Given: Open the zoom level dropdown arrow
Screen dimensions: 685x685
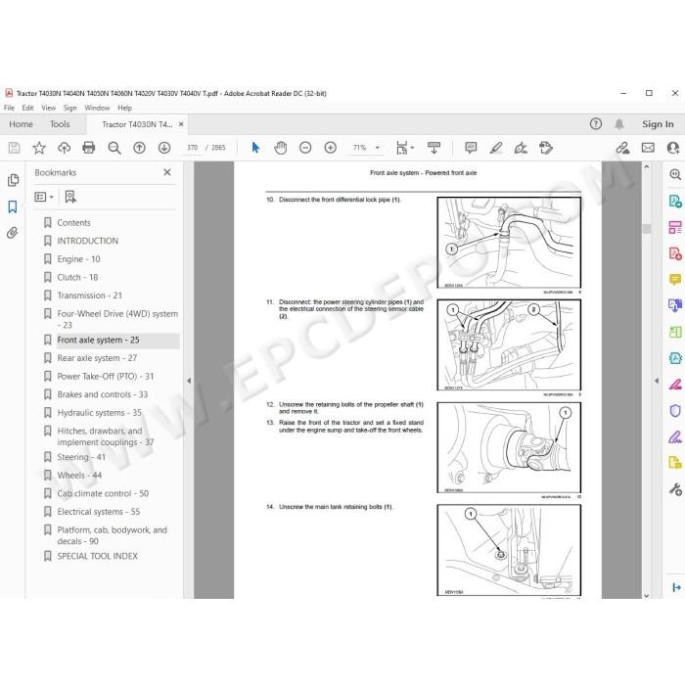Looking at the screenshot, I should pos(378,148).
